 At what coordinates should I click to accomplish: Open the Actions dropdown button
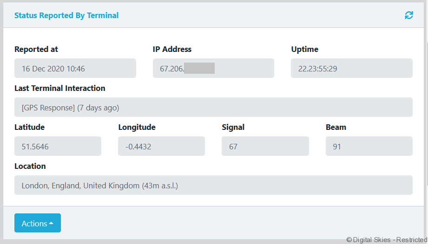click(37, 223)
